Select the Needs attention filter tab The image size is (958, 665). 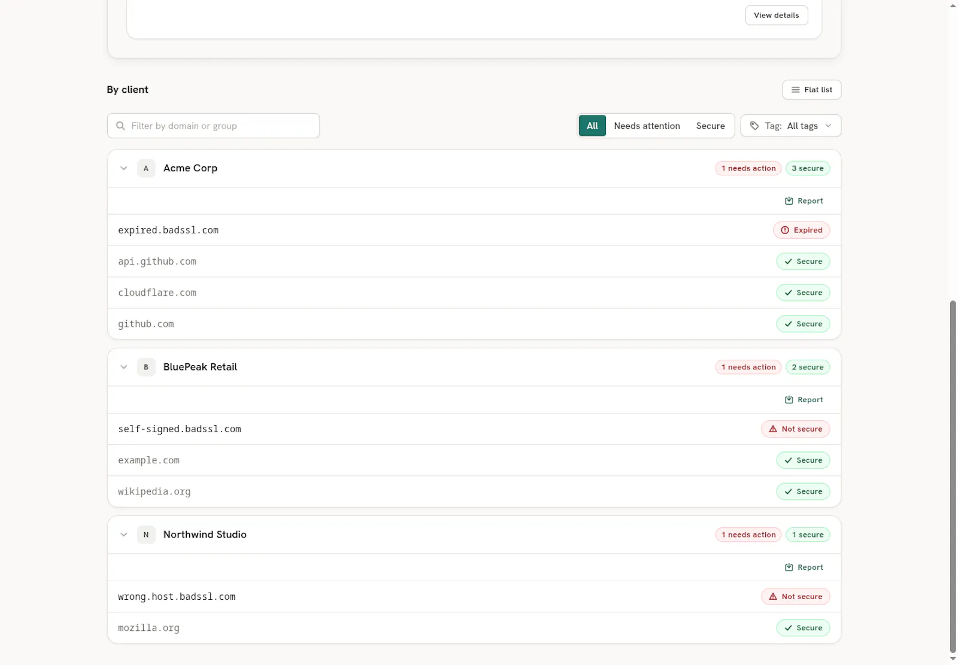click(647, 126)
